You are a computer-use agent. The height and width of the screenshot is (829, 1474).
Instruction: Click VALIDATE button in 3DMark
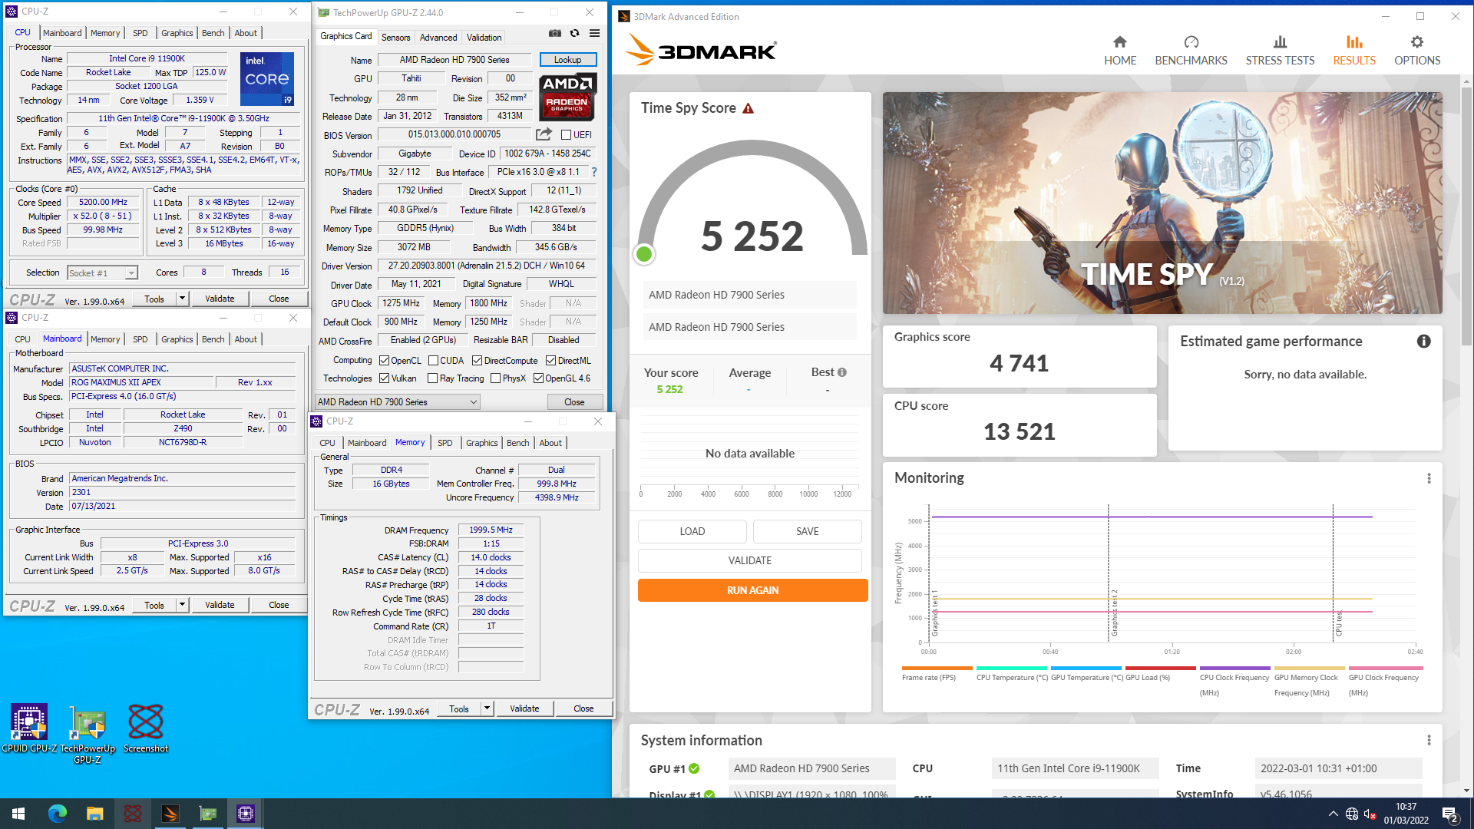pos(749,560)
